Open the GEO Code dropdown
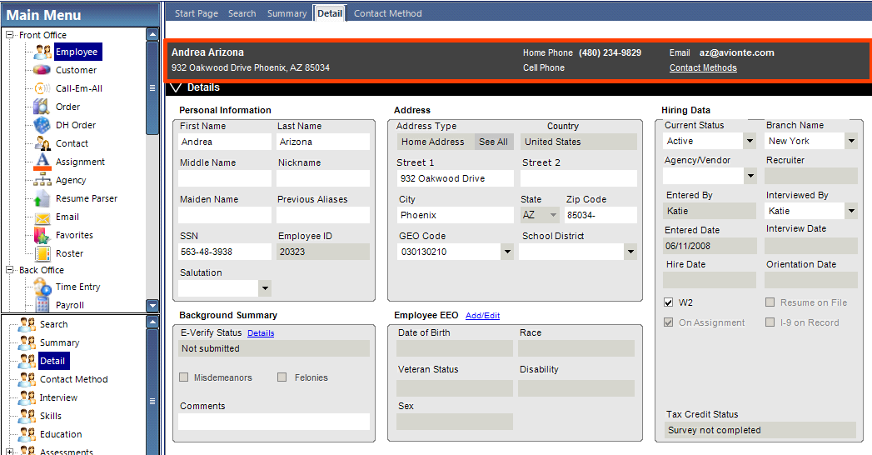872x455 pixels. coord(507,252)
